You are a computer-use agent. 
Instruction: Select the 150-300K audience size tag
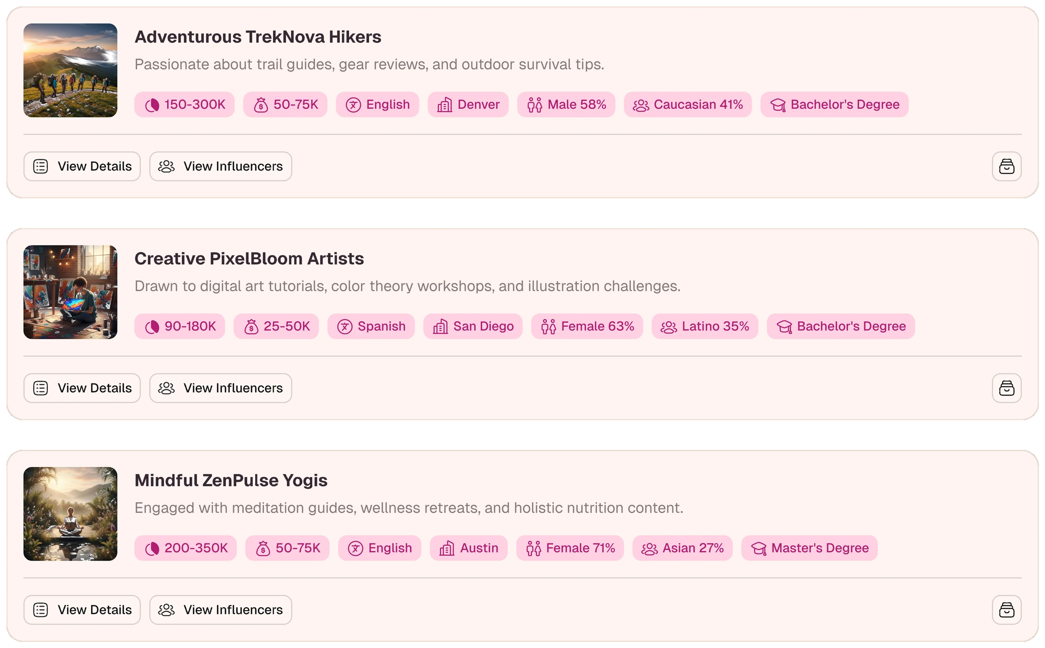(x=184, y=104)
